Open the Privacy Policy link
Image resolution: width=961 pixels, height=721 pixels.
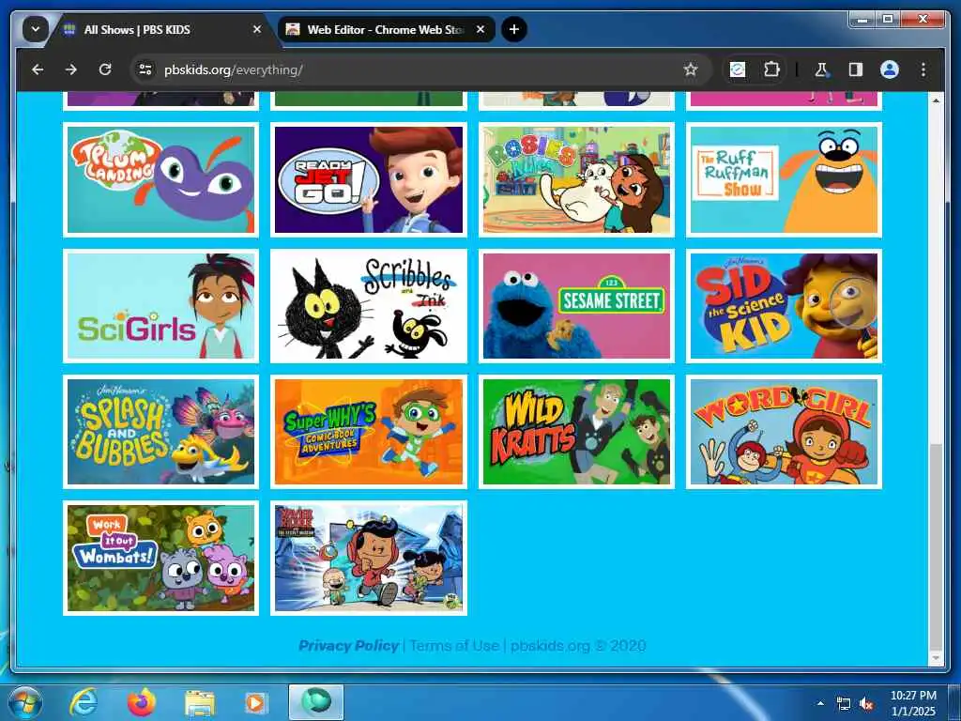[x=348, y=646]
